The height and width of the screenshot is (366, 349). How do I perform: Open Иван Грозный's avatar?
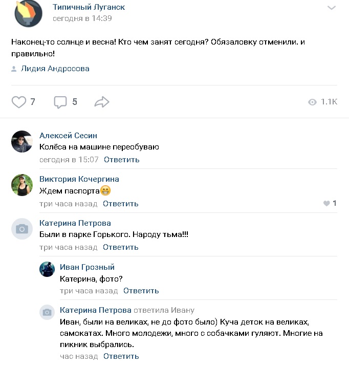(47, 269)
